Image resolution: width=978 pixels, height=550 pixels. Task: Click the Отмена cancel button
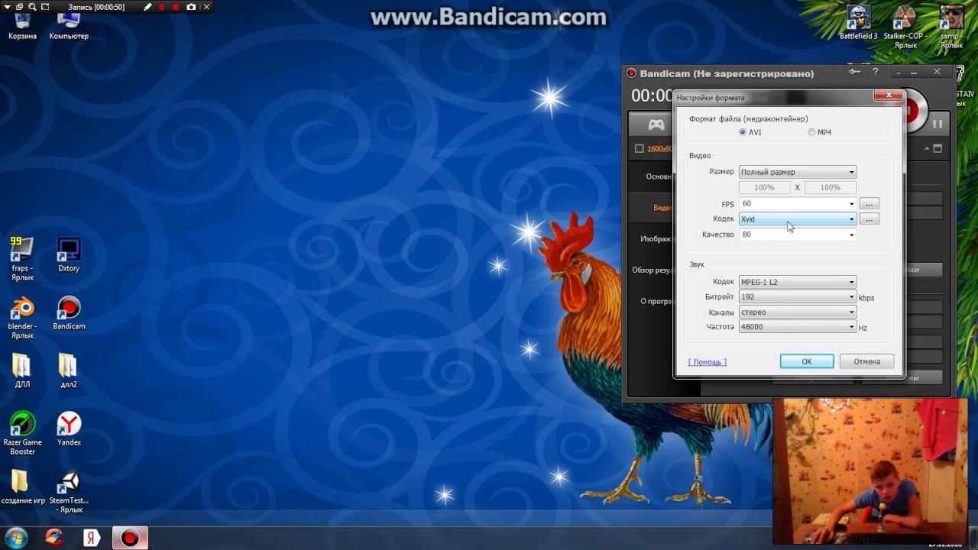(x=866, y=361)
